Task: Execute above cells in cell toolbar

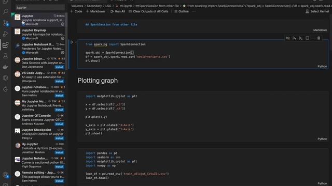Action: click(x=294, y=38)
